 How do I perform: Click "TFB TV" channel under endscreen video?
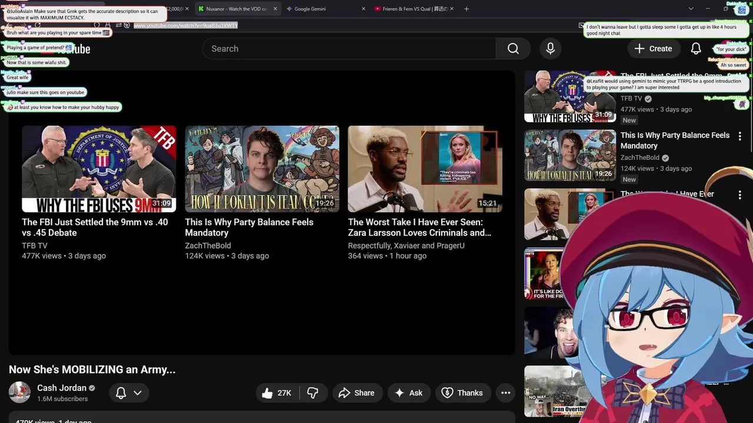tap(35, 246)
